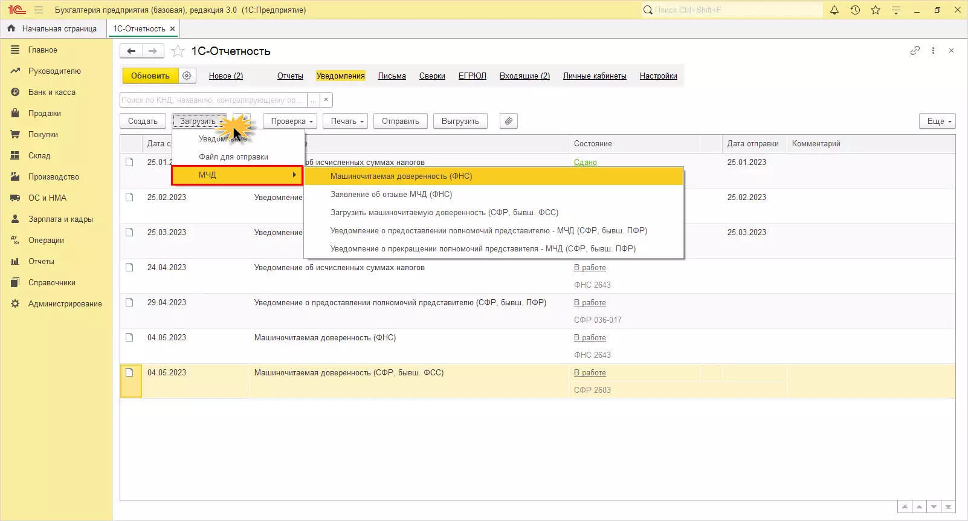The width and height of the screenshot is (968, 521).
Task: Open the main hamburger menu in title bar
Action: coord(39,10)
